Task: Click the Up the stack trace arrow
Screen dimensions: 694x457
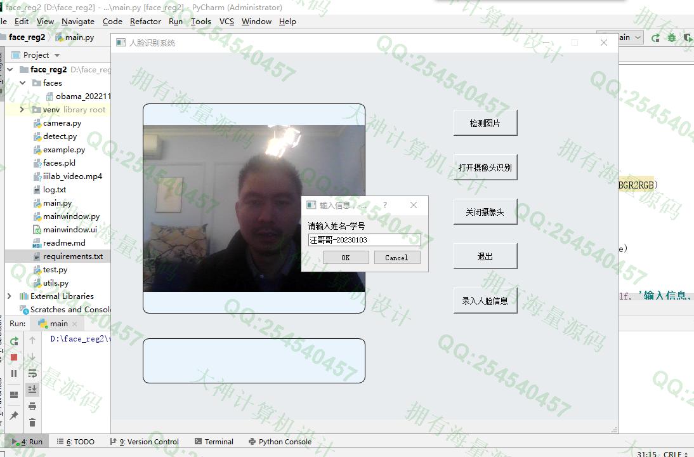Action: click(32, 340)
